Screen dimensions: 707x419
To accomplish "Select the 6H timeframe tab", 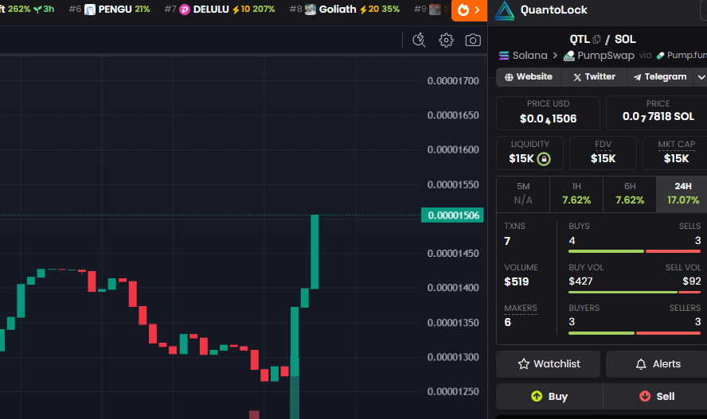I will [630, 194].
